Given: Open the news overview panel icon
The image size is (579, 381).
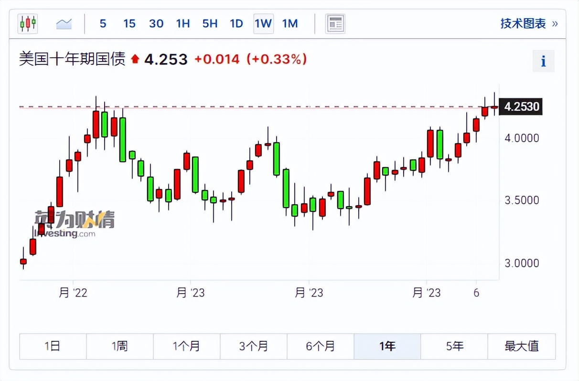Looking at the screenshot, I should click(x=335, y=23).
